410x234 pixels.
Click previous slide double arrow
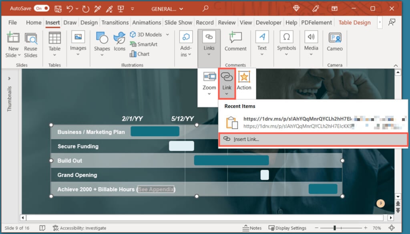click(398, 203)
